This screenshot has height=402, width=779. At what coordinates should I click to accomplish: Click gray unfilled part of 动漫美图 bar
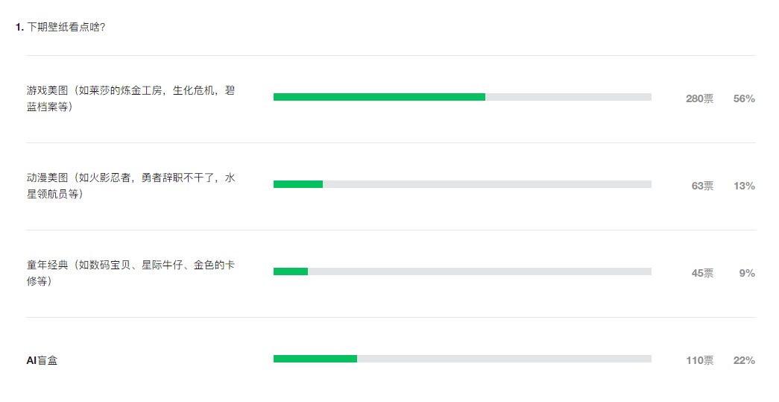coord(488,184)
